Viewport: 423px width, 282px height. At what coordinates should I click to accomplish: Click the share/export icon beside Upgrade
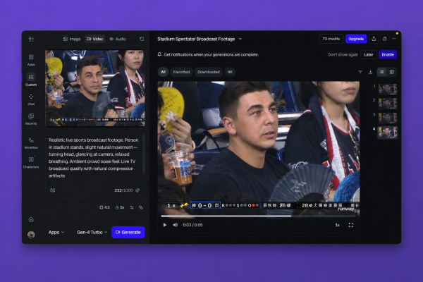point(374,39)
